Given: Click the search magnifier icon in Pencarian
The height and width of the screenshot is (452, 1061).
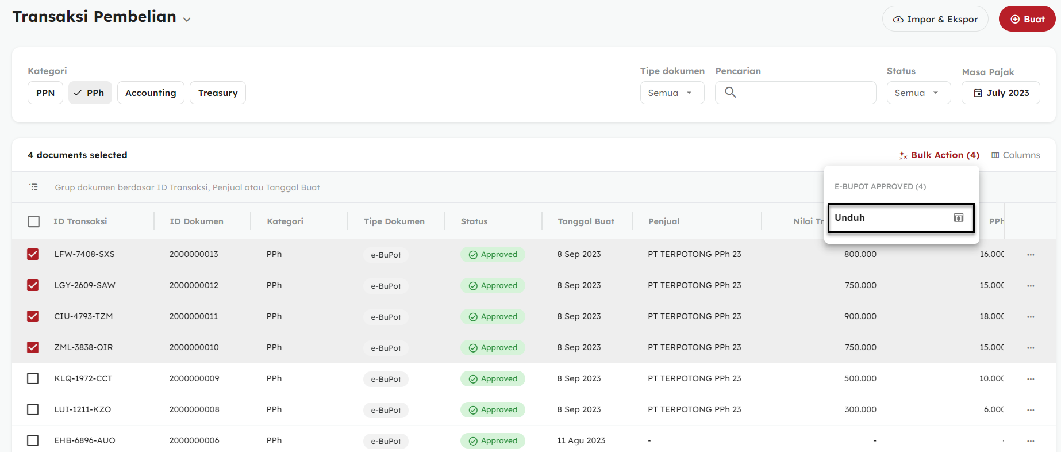Looking at the screenshot, I should (730, 92).
